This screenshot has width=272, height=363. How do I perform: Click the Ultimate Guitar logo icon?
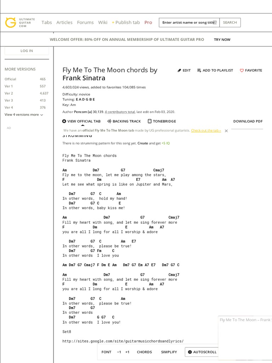pyautogui.click(x=11, y=23)
